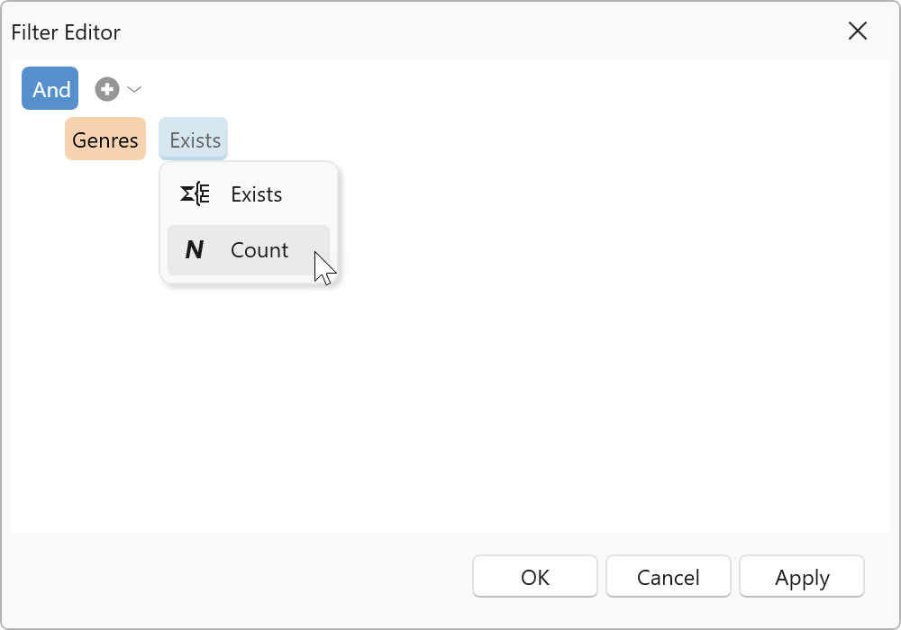
Task: Click the plus icon to add a condition
Action: (x=105, y=88)
